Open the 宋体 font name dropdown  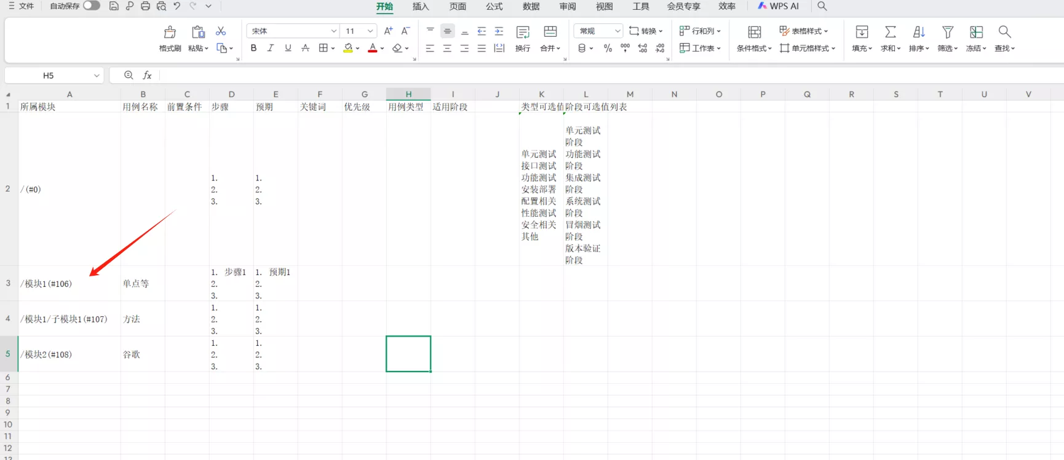coord(333,31)
